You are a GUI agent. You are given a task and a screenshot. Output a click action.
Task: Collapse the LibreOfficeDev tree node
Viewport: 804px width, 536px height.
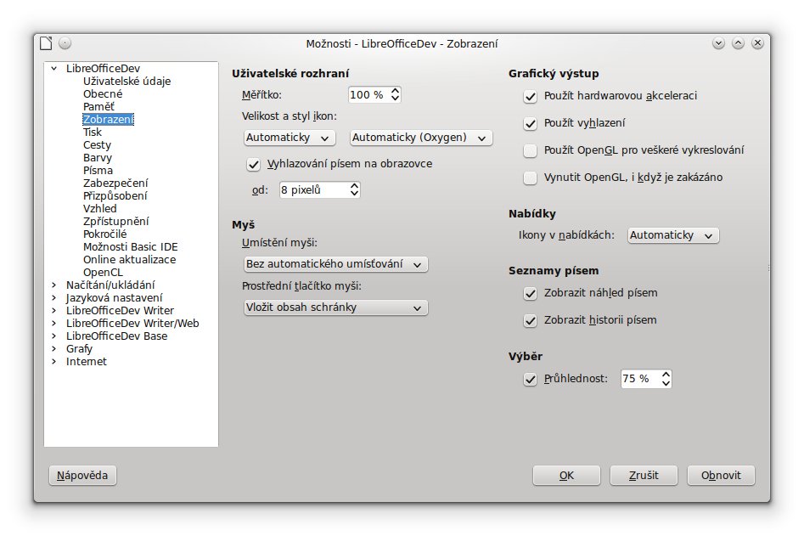53,68
